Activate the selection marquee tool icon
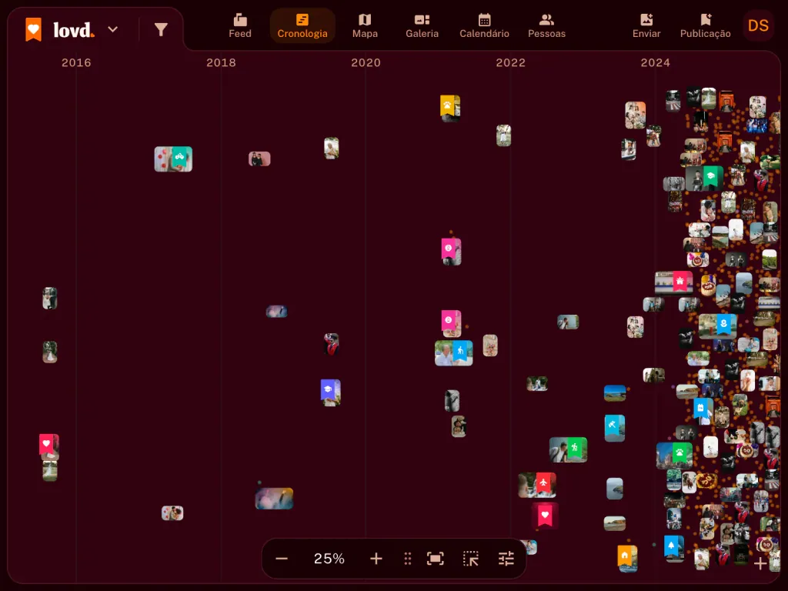Viewport: 788px width, 591px height. point(471,559)
